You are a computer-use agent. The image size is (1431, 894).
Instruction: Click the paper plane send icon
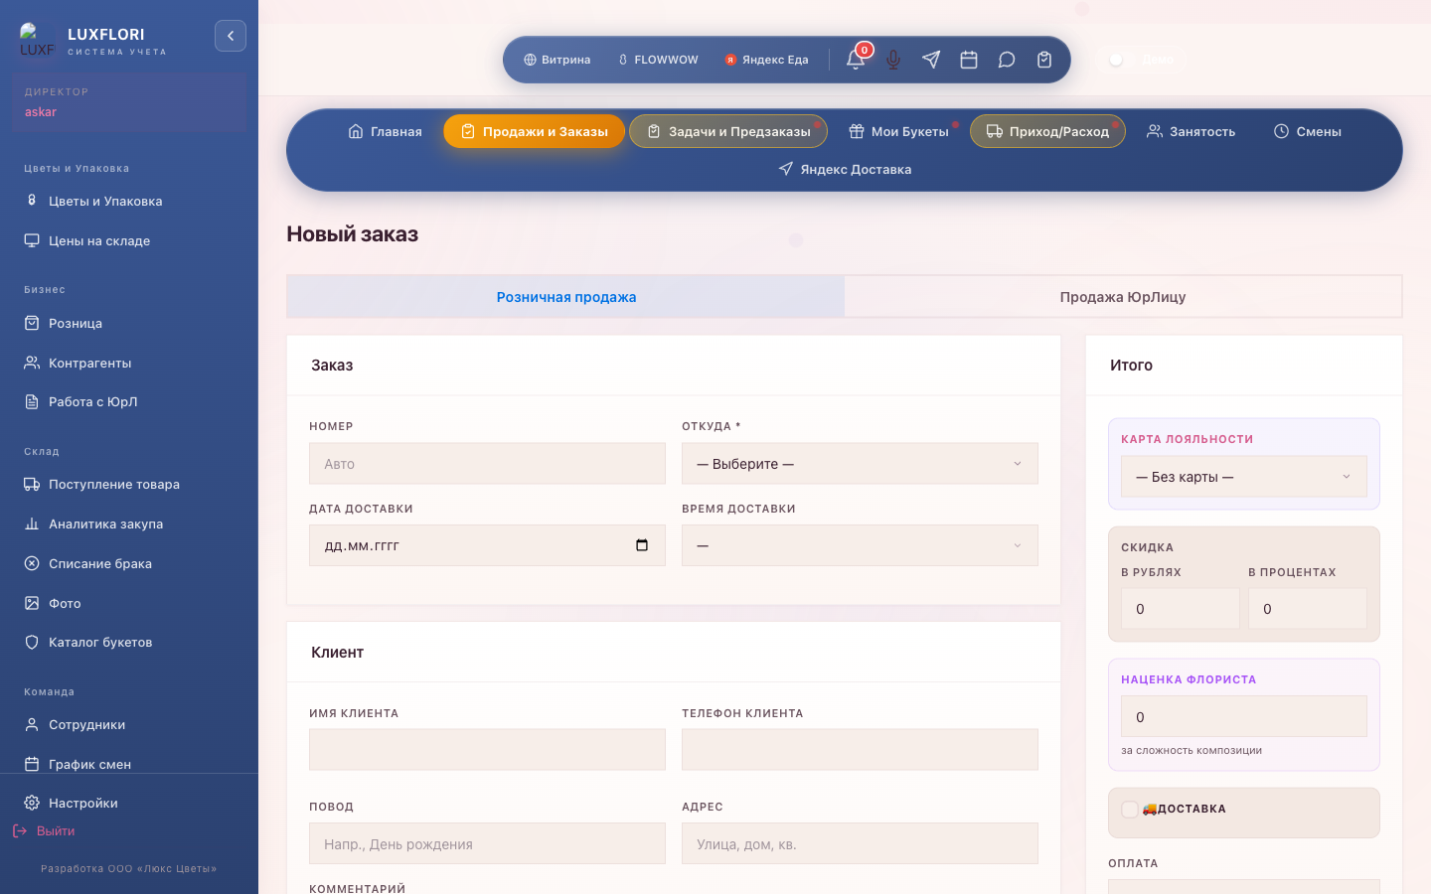tap(931, 60)
